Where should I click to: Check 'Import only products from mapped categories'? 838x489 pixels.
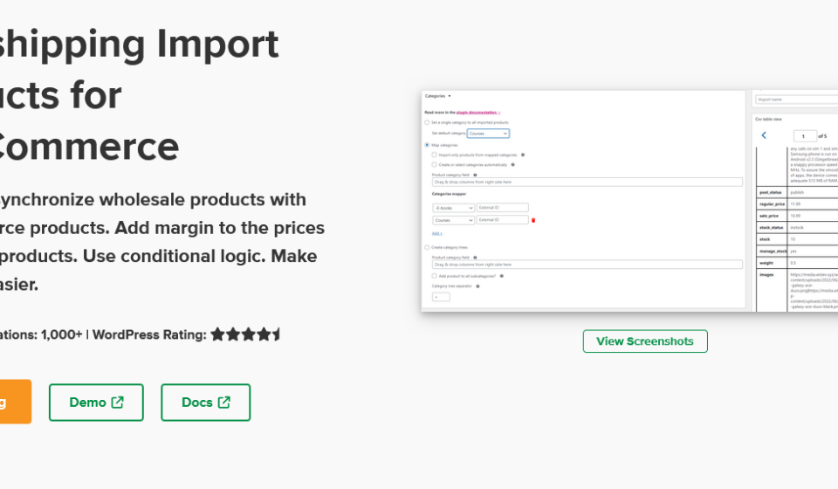tap(434, 155)
